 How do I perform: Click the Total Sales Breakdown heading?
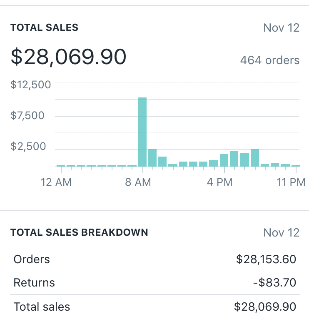79,232
